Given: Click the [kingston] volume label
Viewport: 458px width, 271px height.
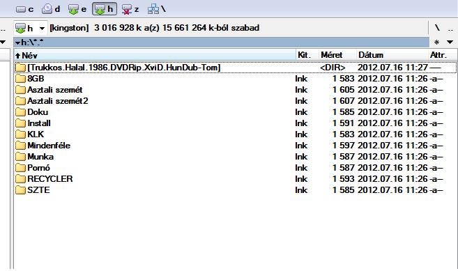Looking at the screenshot, I should tap(69, 28).
